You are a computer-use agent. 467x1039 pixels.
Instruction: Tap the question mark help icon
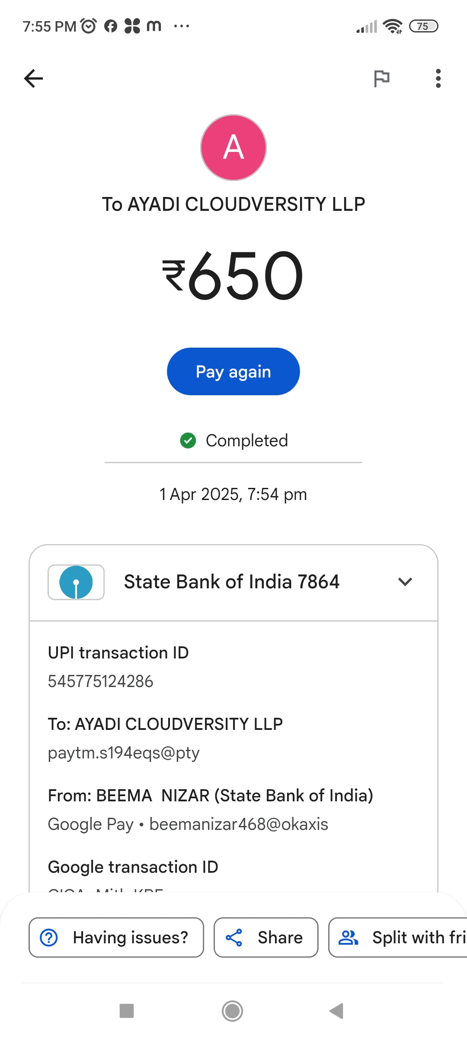(x=49, y=938)
